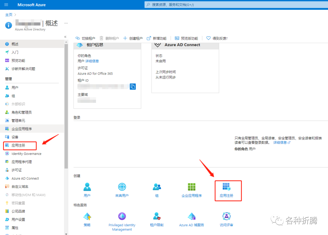Open 预览功能 sidebar item

tap(32, 61)
